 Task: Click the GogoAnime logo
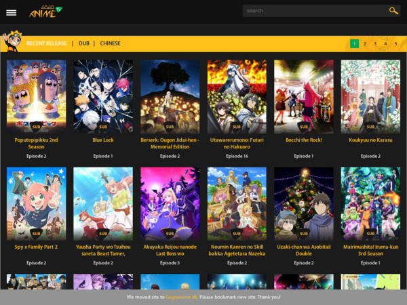[45, 12]
